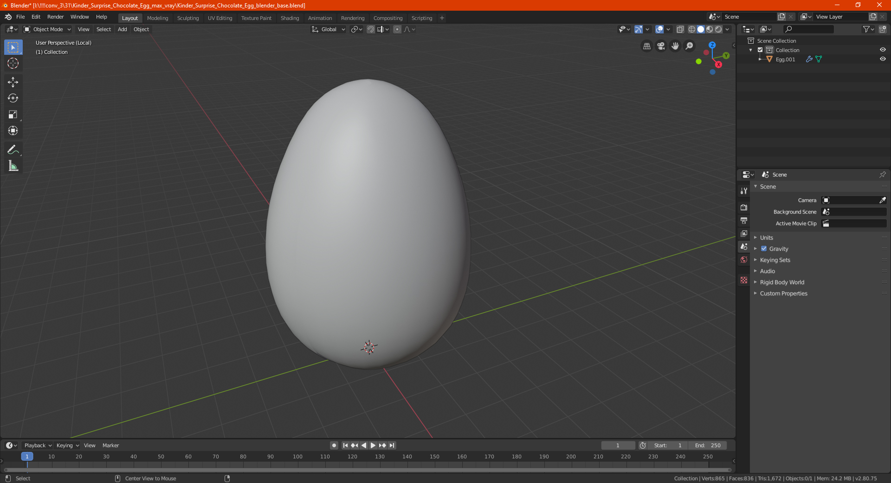891x483 pixels.
Task: Hide Collection with its eye icon
Action: pos(883,50)
